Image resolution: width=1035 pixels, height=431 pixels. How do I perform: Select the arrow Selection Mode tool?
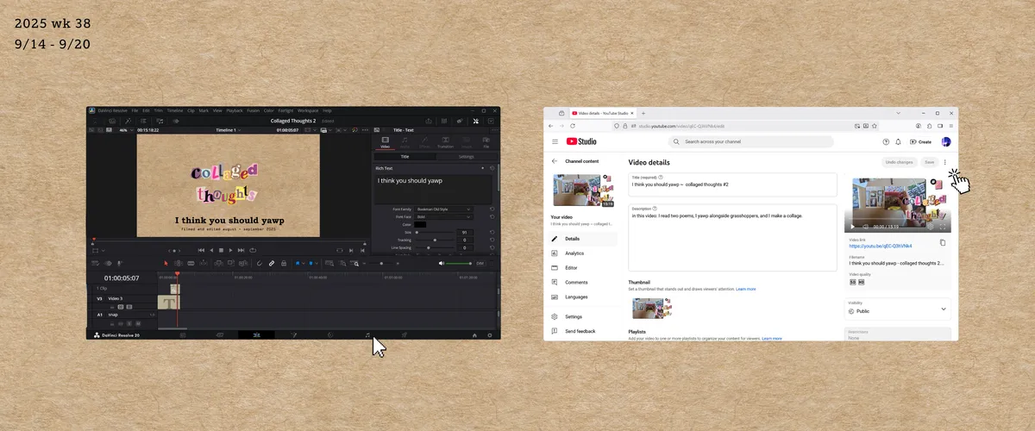point(166,263)
